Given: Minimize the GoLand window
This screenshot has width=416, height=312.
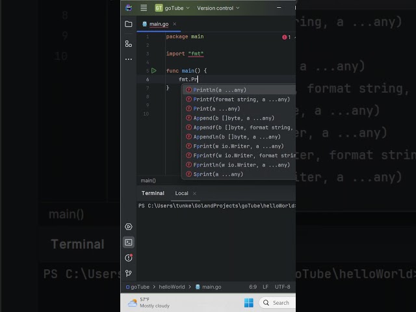Looking at the screenshot, I should [279, 8].
